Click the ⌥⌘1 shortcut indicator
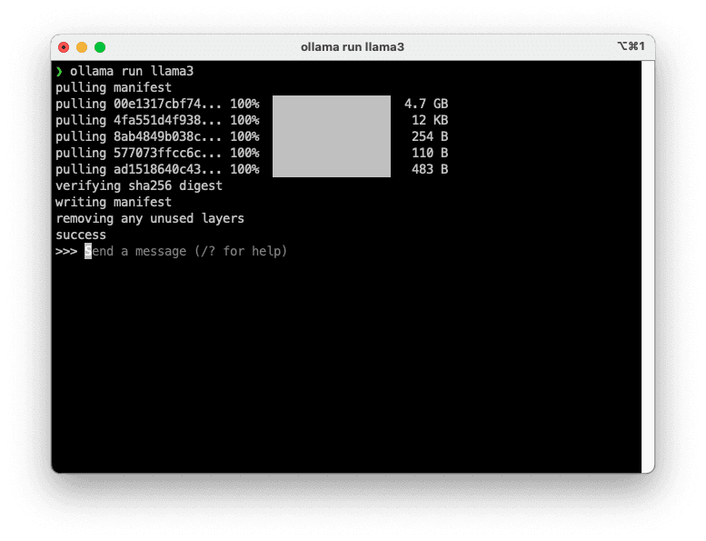 click(x=631, y=46)
